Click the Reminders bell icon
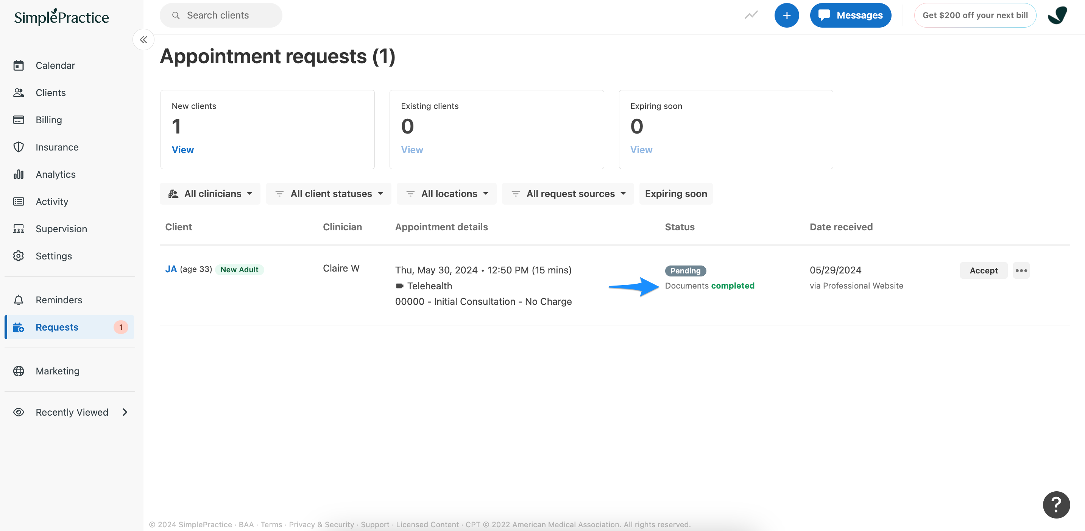Image resolution: width=1085 pixels, height=531 pixels. click(x=19, y=300)
